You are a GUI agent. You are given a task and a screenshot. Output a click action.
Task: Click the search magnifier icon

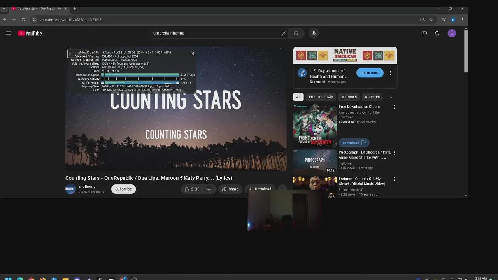296,33
